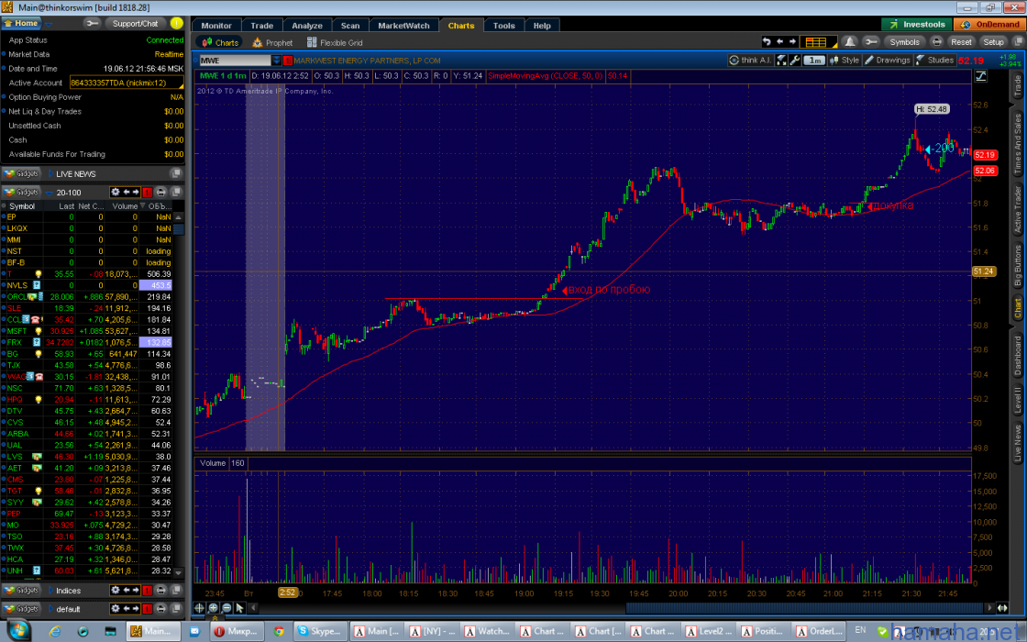Open gear settings of the 20-100 watchlist

pos(116,192)
